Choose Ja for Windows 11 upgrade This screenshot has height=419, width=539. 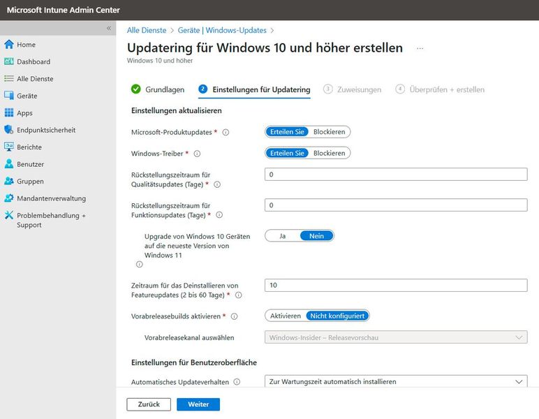pos(282,236)
